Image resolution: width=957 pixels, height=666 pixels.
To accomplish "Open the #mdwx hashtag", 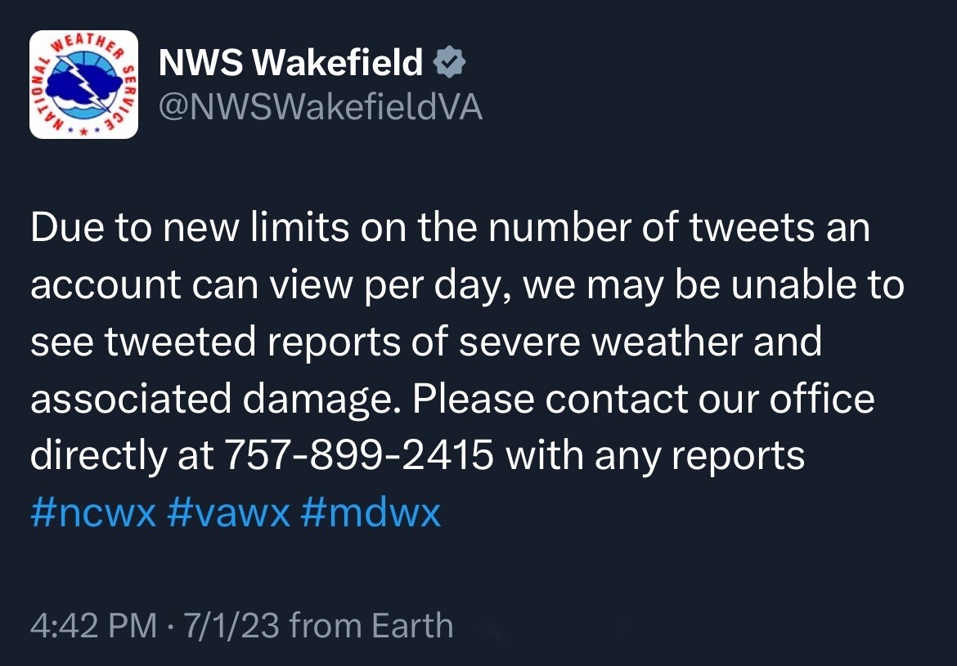I will click(371, 512).
